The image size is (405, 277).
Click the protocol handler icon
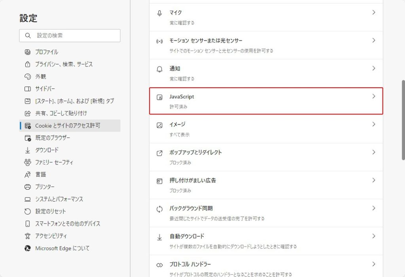pyautogui.click(x=160, y=265)
